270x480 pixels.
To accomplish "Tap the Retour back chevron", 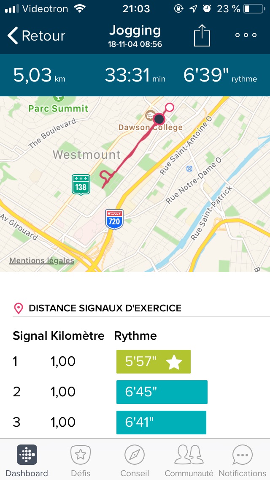I will (x=13, y=36).
